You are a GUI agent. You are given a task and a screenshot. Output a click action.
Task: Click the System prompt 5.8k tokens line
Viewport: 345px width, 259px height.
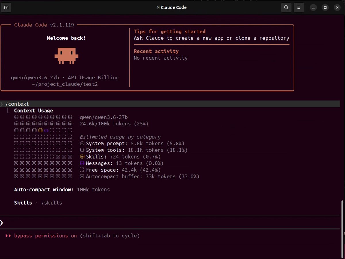pyautogui.click(x=132, y=143)
